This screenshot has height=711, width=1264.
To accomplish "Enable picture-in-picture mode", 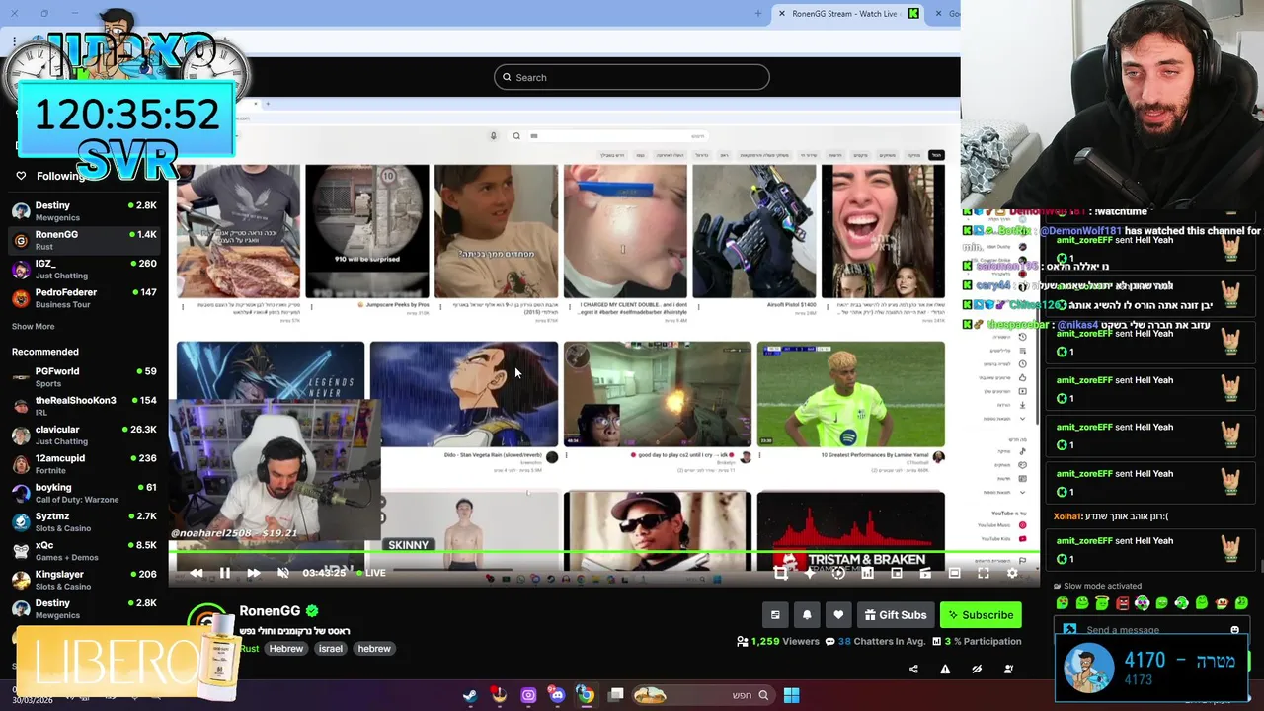I will pos(897,573).
